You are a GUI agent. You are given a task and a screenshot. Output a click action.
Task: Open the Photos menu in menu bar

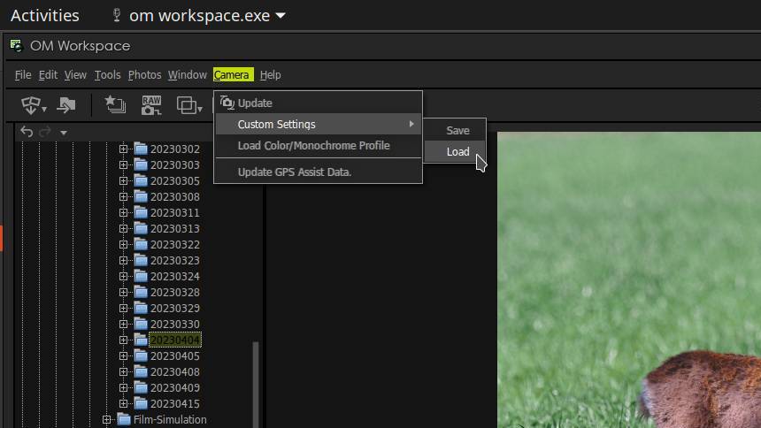point(144,75)
